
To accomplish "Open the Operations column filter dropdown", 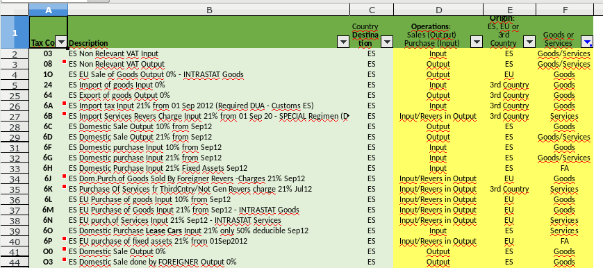I will 477,42.
